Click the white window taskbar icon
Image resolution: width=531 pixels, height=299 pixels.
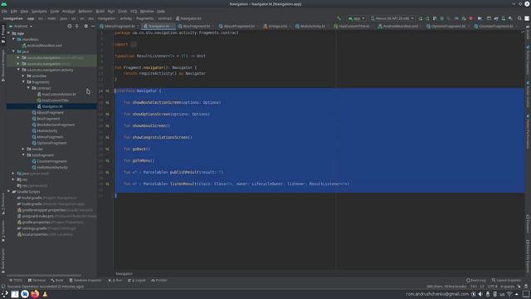15,294
